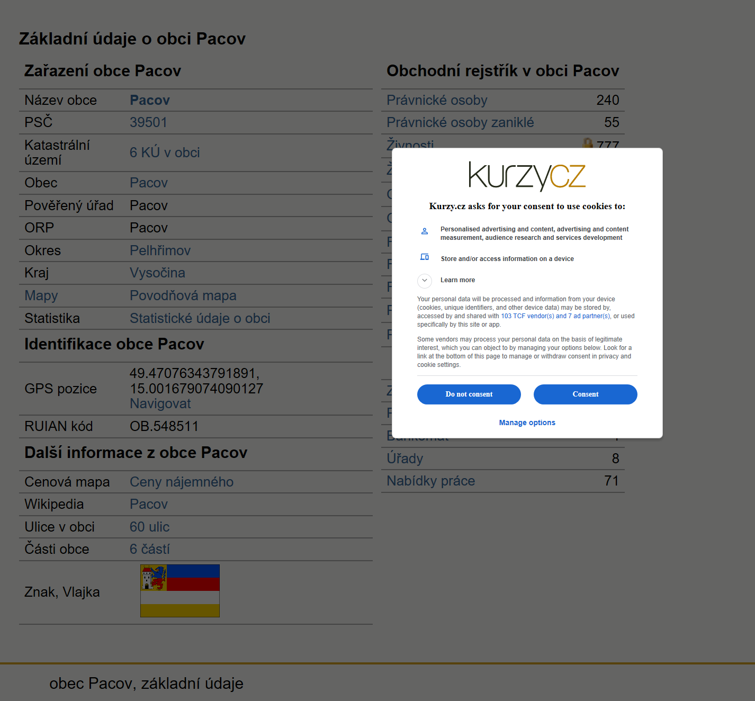Open Manage options link
Viewport: 755px width, 701px height.
(527, 423)
